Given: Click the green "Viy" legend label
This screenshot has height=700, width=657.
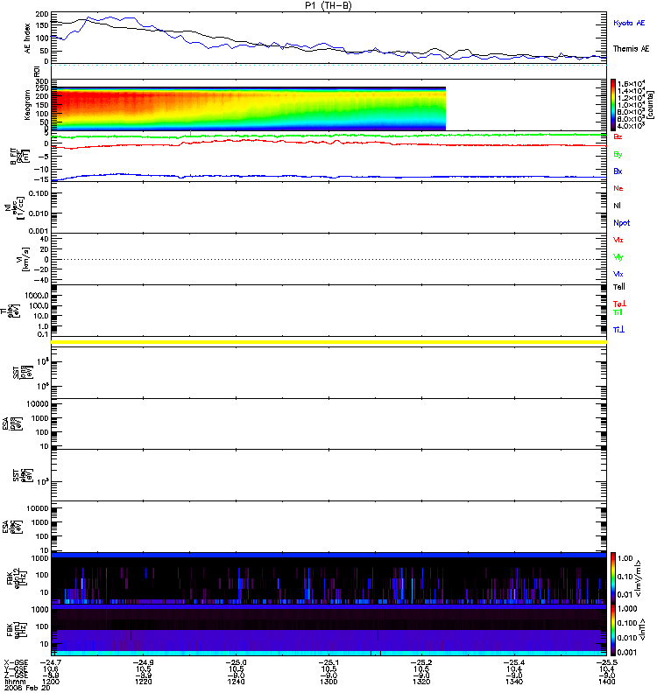Looking at the screenshot, I should [x=618, y=257].
